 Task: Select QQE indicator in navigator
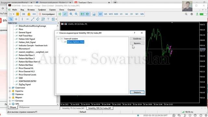21,78
